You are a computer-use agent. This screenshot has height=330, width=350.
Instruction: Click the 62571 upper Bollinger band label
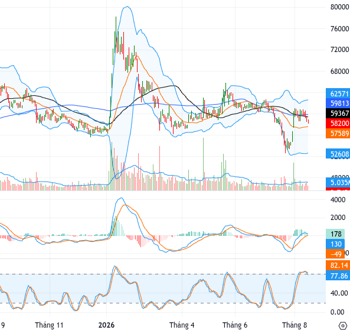pyautogui.click(x=338, y=93)
